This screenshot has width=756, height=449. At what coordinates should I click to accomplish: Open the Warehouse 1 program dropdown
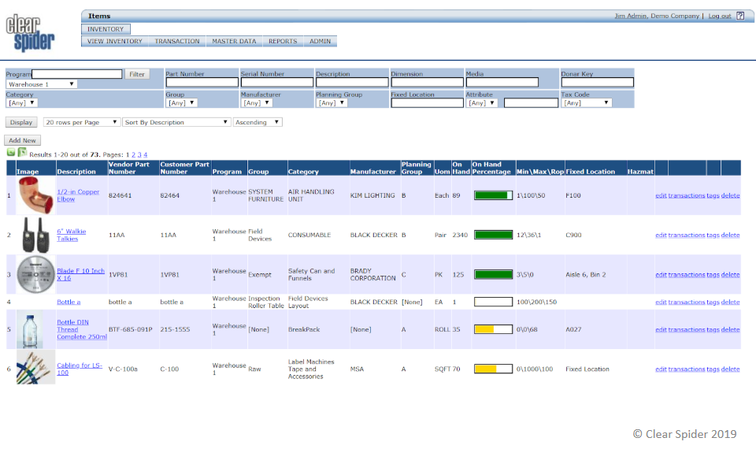pyautogui.click(x=42, y=84)
